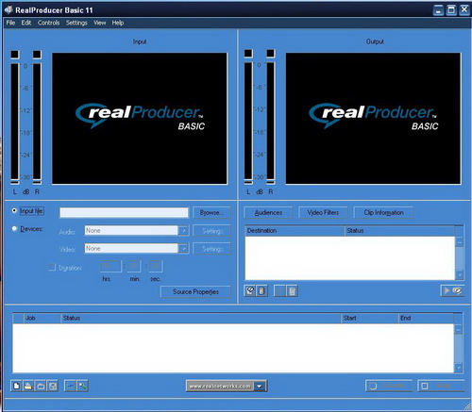The height and width of the screenshot is (412, 472).
Task: Click the Video device Settings button
Action: tap(211, 249)
